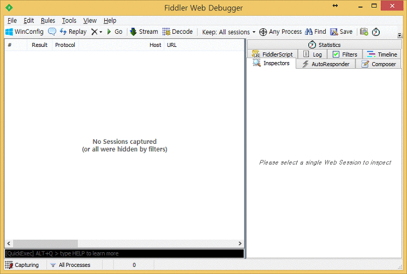Image resolution: width=407 pixels, height=274 pixels.
Task: Expand the Remove sessions dropdown arrow
Action: [x=101, y=32]
